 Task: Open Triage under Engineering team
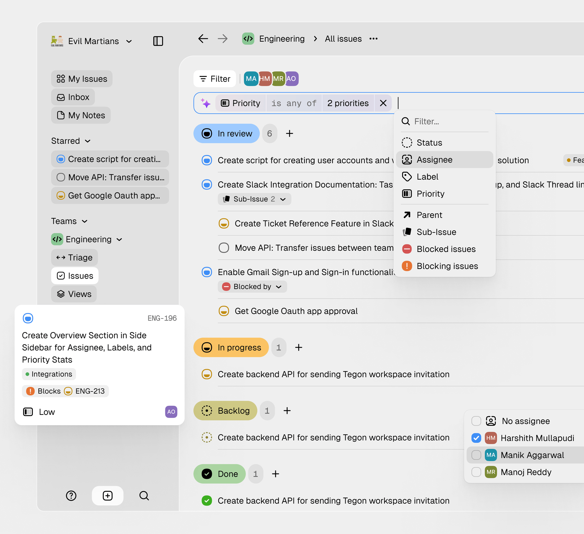point(75,257)
